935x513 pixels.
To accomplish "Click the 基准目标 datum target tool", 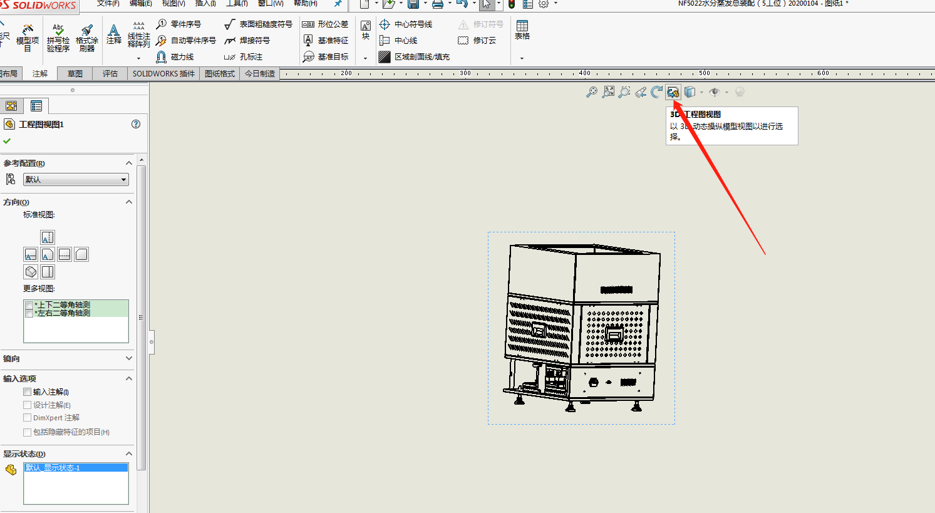I will click(325, 56).
